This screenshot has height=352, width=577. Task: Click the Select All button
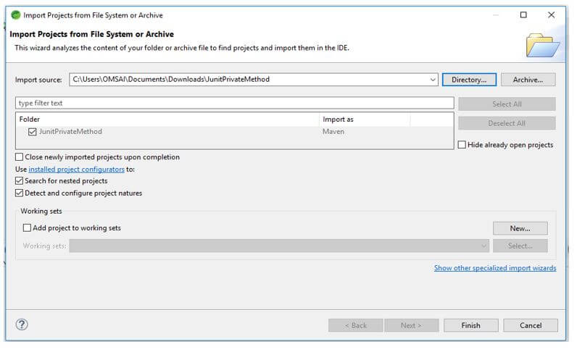point(507,104)
